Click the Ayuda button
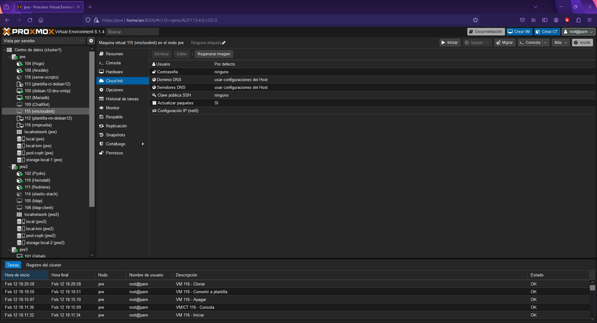597x323 pixels. pos(582,43)
